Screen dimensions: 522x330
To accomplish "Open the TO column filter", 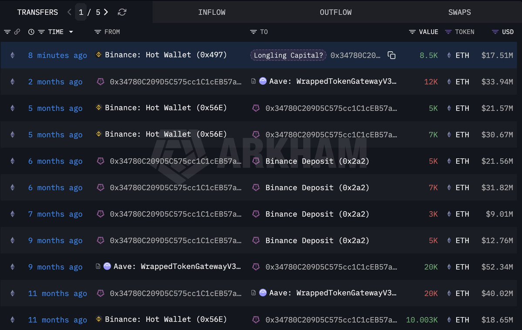I will [253, 32].
